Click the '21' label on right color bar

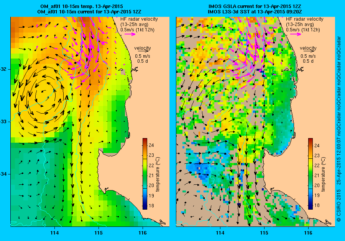click(x=317, y=175)
